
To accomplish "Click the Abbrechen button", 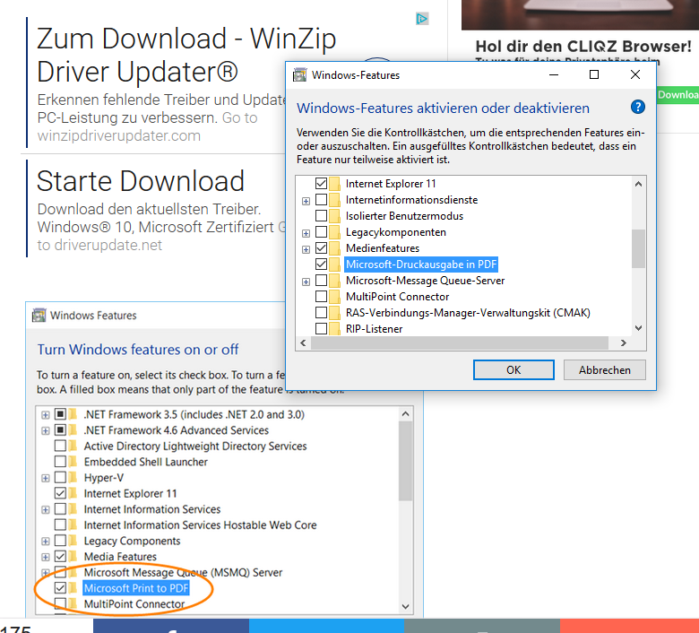I will [x=605, y=369].
